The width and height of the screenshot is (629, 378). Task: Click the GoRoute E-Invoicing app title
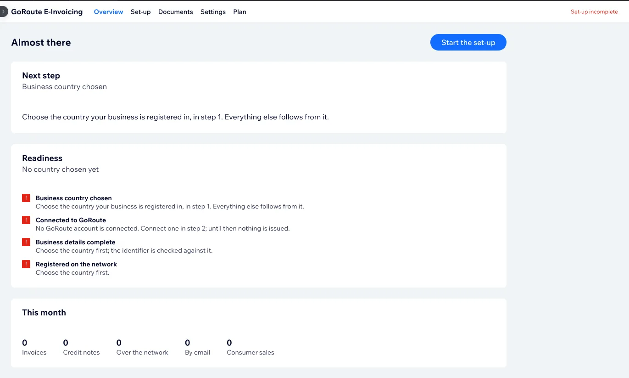[47, 12]
